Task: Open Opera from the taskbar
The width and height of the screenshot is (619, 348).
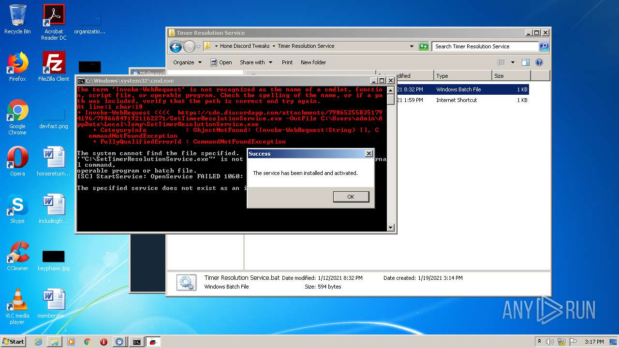Action: point(103,342)
